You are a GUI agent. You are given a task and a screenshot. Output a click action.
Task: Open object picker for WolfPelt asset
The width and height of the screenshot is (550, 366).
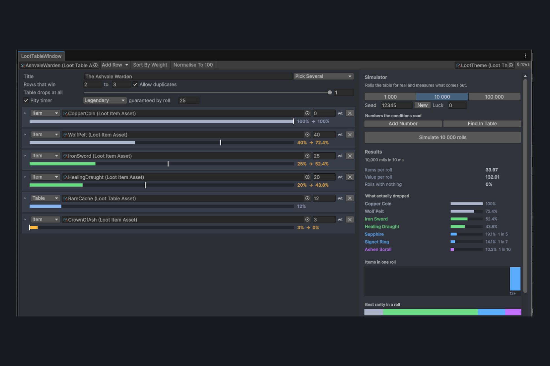[x=307, y=135]
